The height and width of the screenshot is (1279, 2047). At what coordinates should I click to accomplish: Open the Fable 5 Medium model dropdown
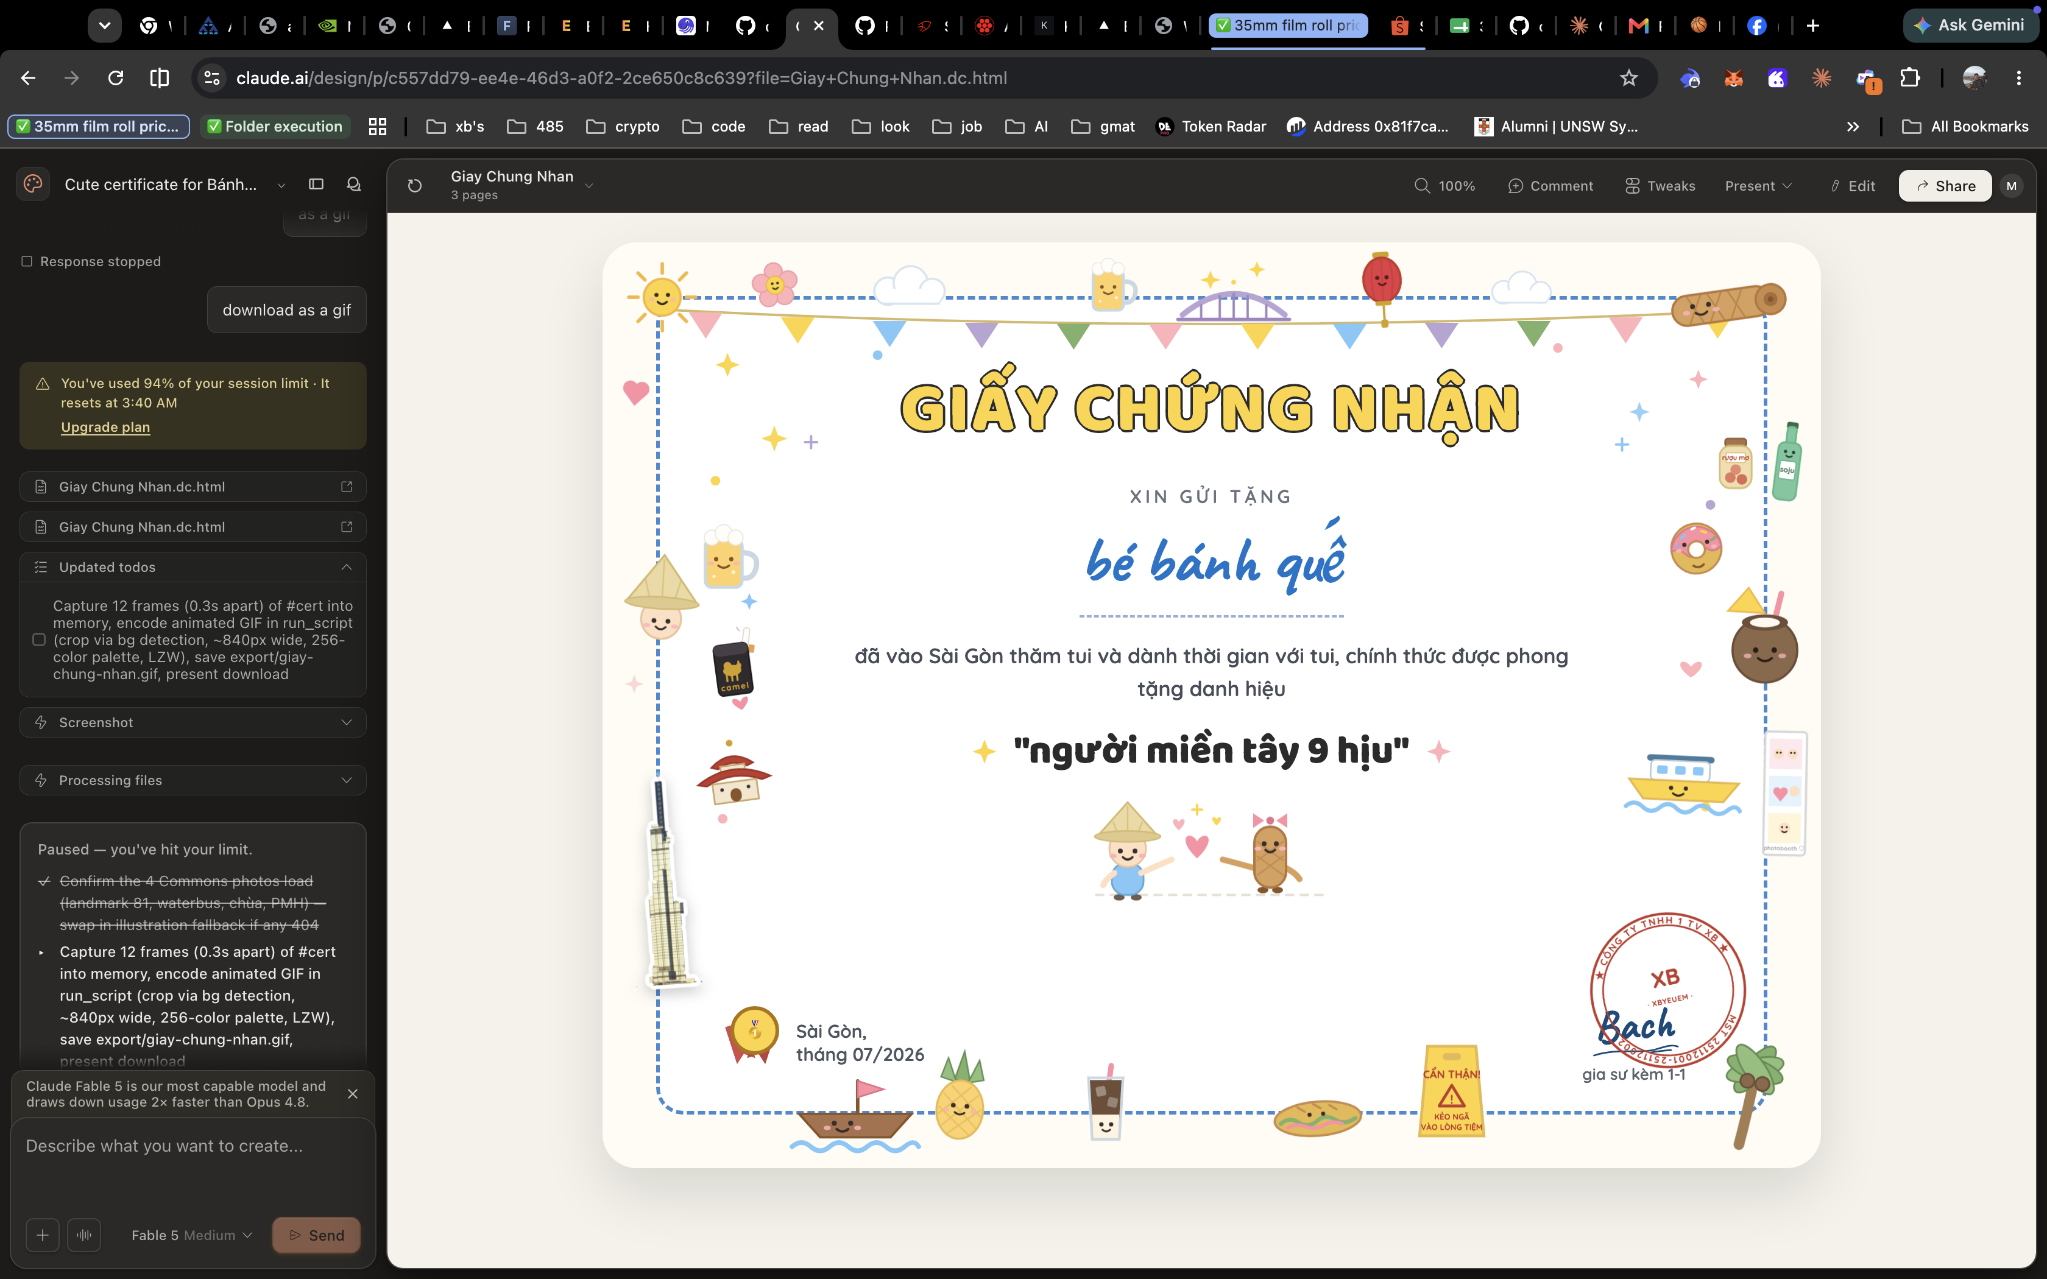pyautogui.click(x=192, y=1235)
